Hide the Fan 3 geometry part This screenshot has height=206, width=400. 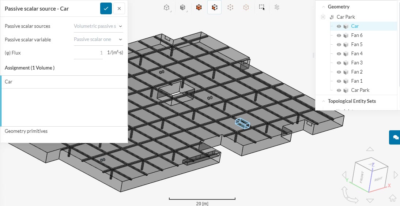pyautogui.click(x=339, y=63)
